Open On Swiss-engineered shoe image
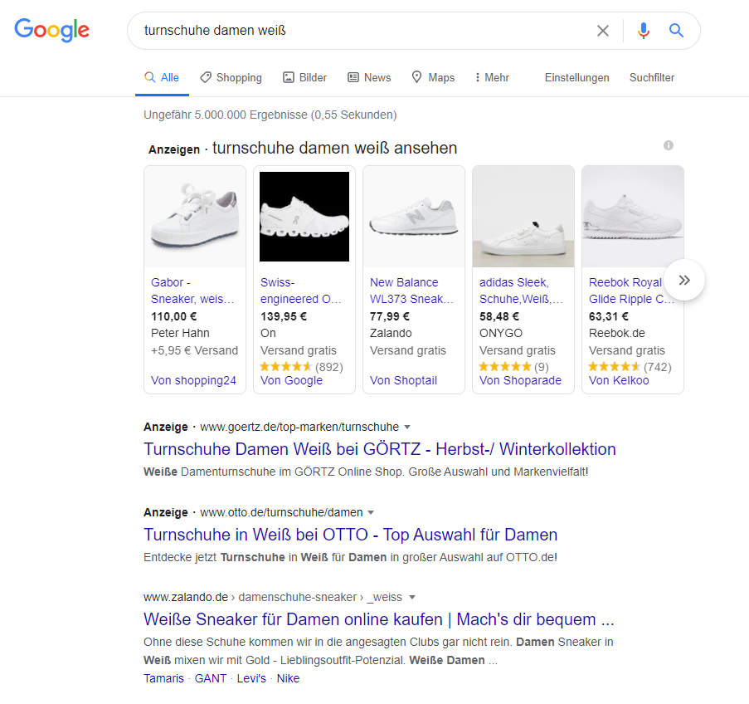 304,217
